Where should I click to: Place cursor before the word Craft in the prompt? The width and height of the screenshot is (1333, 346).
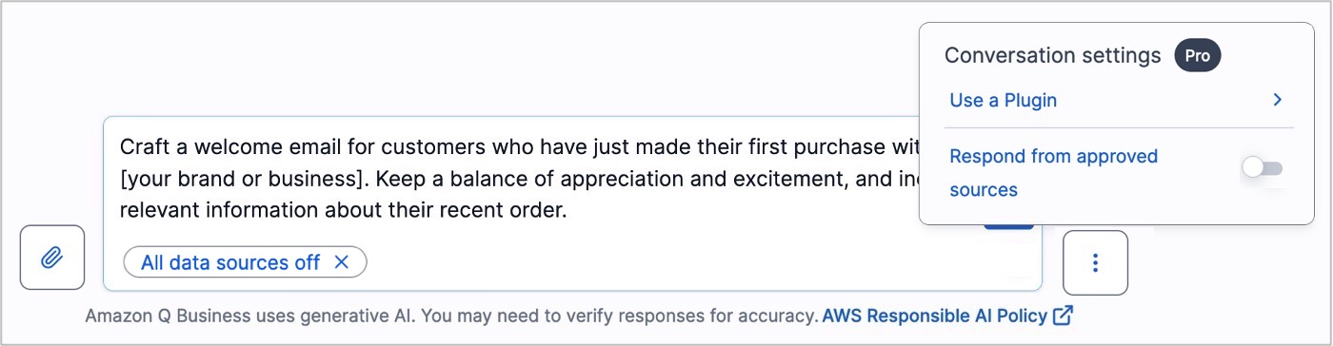(121, 147)
